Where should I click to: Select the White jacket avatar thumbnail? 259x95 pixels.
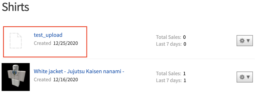coord(16,77)
